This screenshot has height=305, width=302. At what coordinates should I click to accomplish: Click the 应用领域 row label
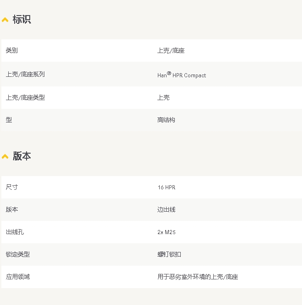coord(18,277)
